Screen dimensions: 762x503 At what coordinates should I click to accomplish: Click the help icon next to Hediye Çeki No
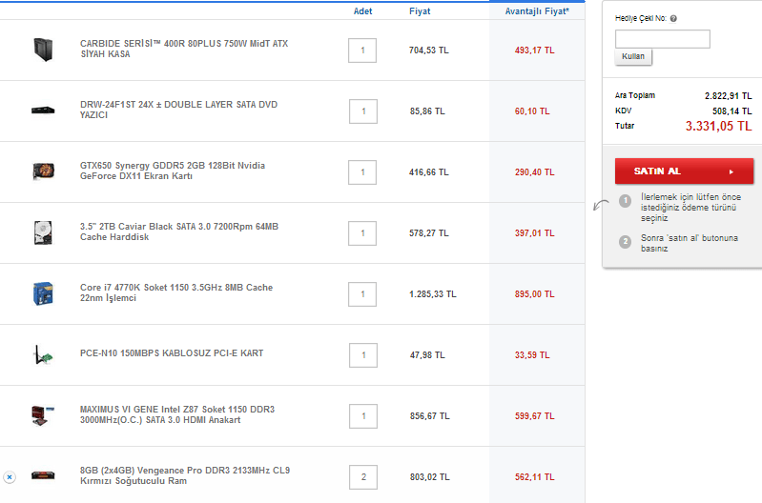click(x=673, y=18)
